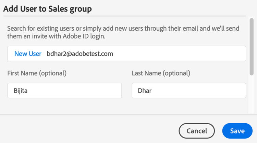Click the First Name input field
Screen dimensions: 257x143
click(64, 91)
